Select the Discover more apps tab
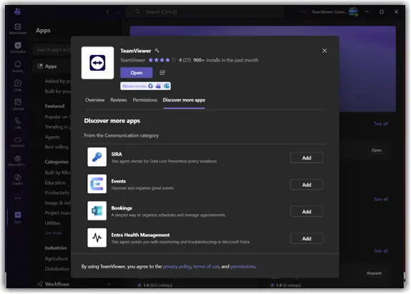This screenshot has width=411, height=294. pyautogui.click(x=184, y=100)
